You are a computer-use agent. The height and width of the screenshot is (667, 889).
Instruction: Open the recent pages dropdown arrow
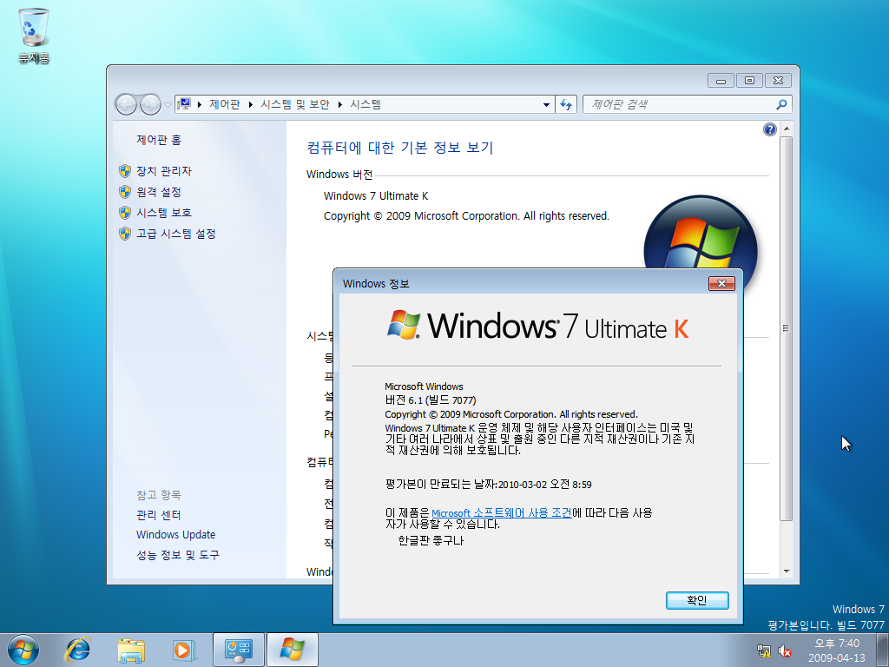pyautogui.click(x=168, y=105)
